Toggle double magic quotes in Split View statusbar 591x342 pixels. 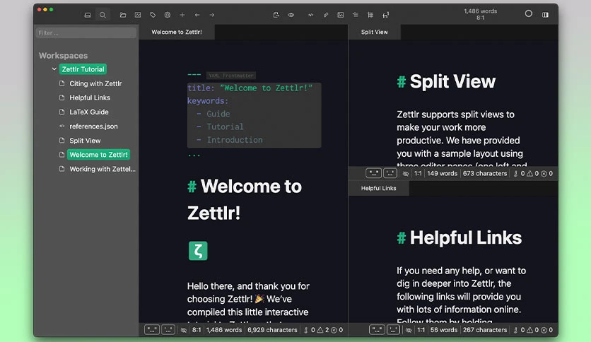click(373, 173)
